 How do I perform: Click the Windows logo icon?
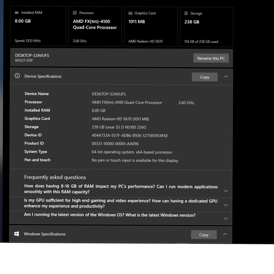point(17,234)
